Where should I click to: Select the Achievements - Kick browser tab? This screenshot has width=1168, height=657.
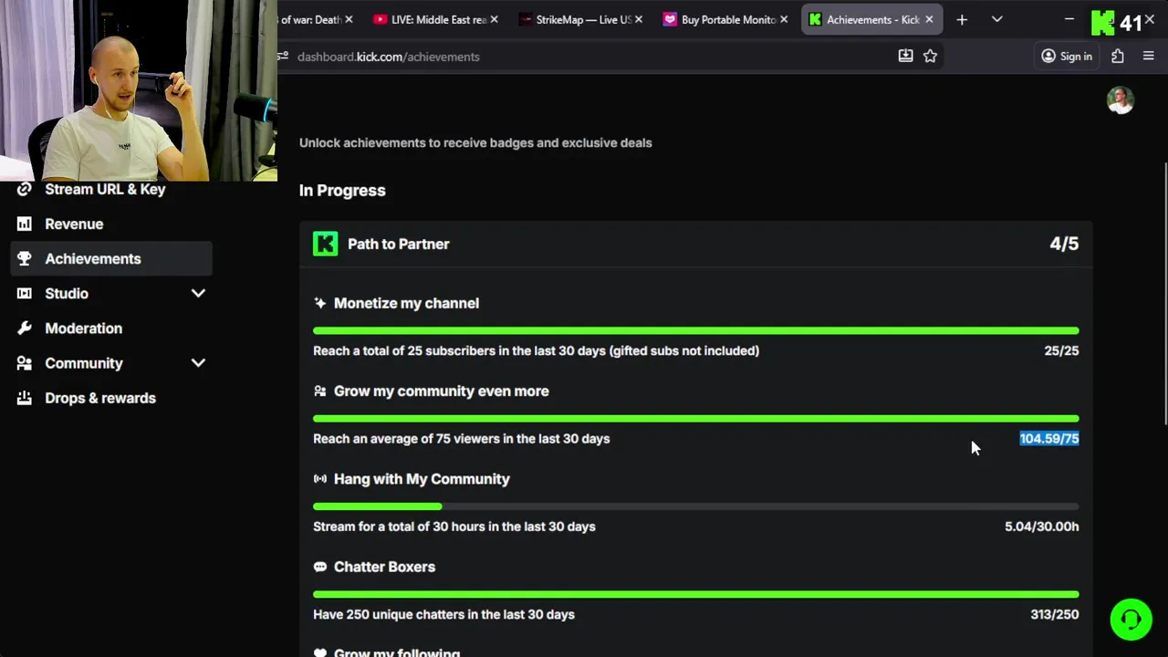click(872, 19)
